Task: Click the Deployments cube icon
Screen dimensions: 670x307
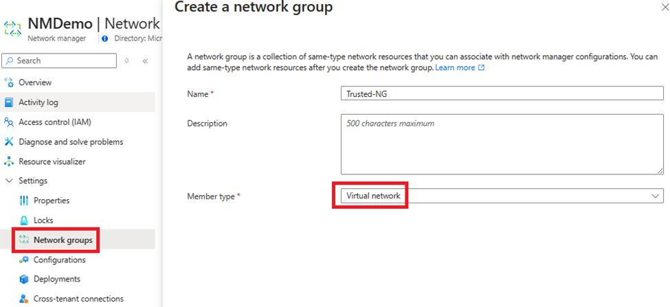Action: click(x=24, y=280)
